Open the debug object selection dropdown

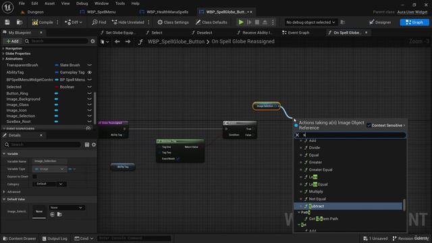pos(310,22)
